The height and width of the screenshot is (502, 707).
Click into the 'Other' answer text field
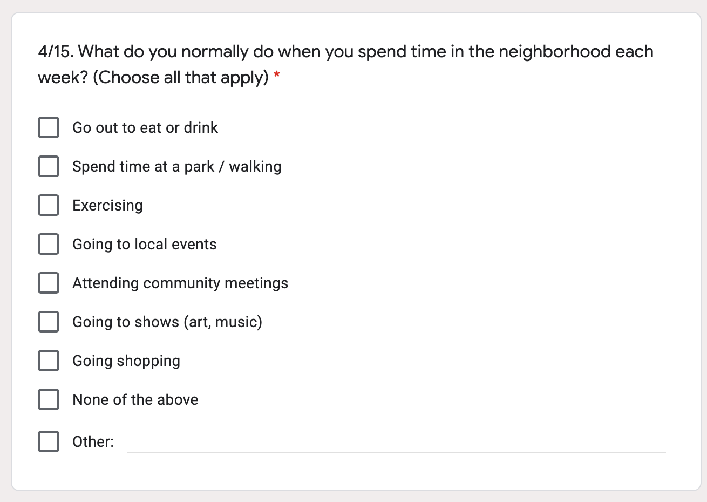[x=397, y=442]
